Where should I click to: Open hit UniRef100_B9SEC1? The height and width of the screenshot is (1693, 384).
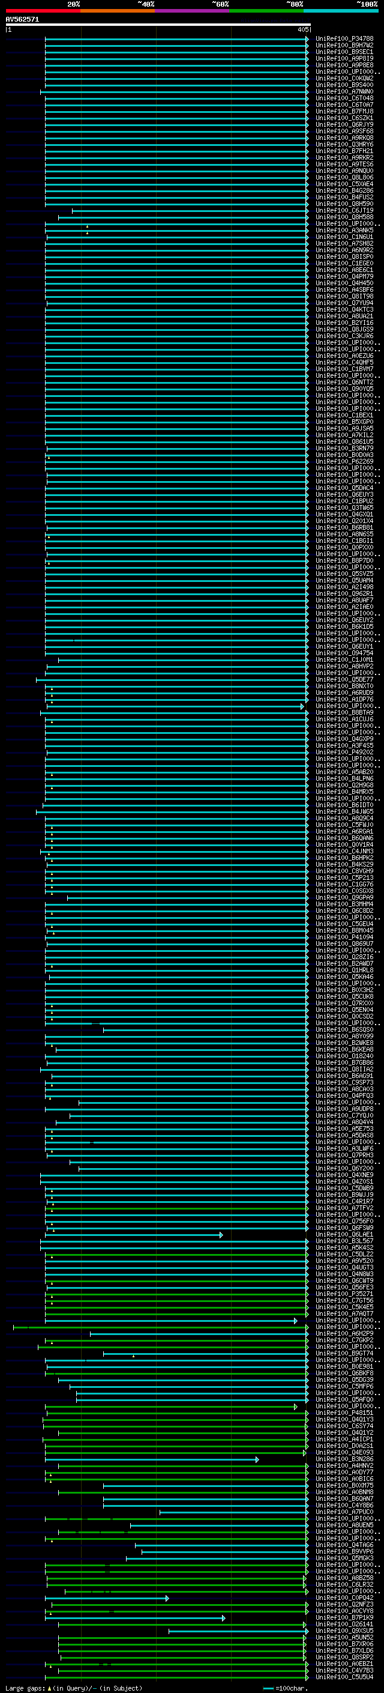(x=344, y=52)
